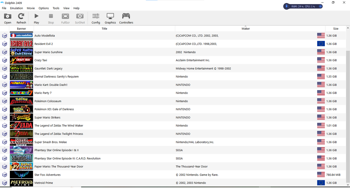350x196 pixels.
Task: Open the Options menu
Action: click(x=43, y=8)
